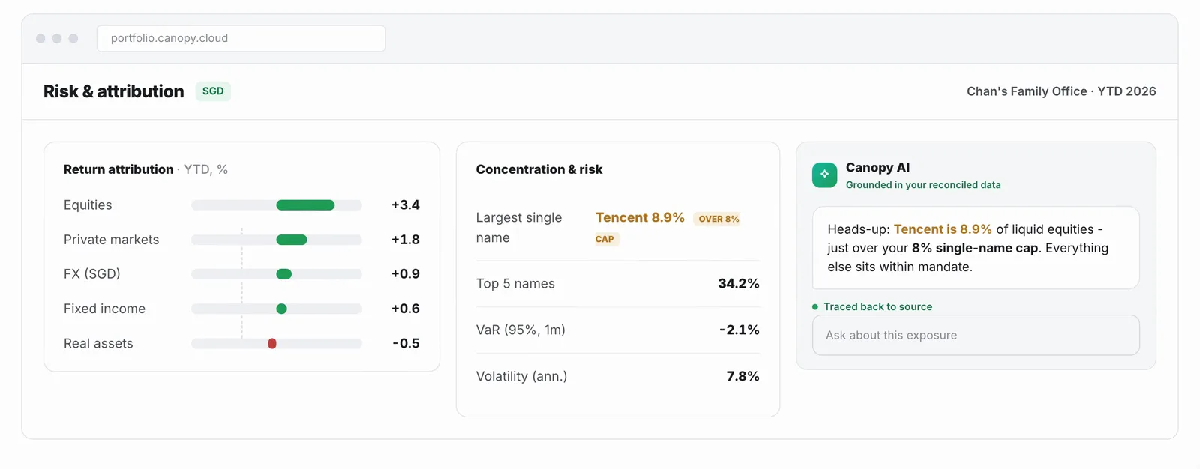Click the green Traced back to source dot
Viewport: 1200px width, 469px height.
815,306
